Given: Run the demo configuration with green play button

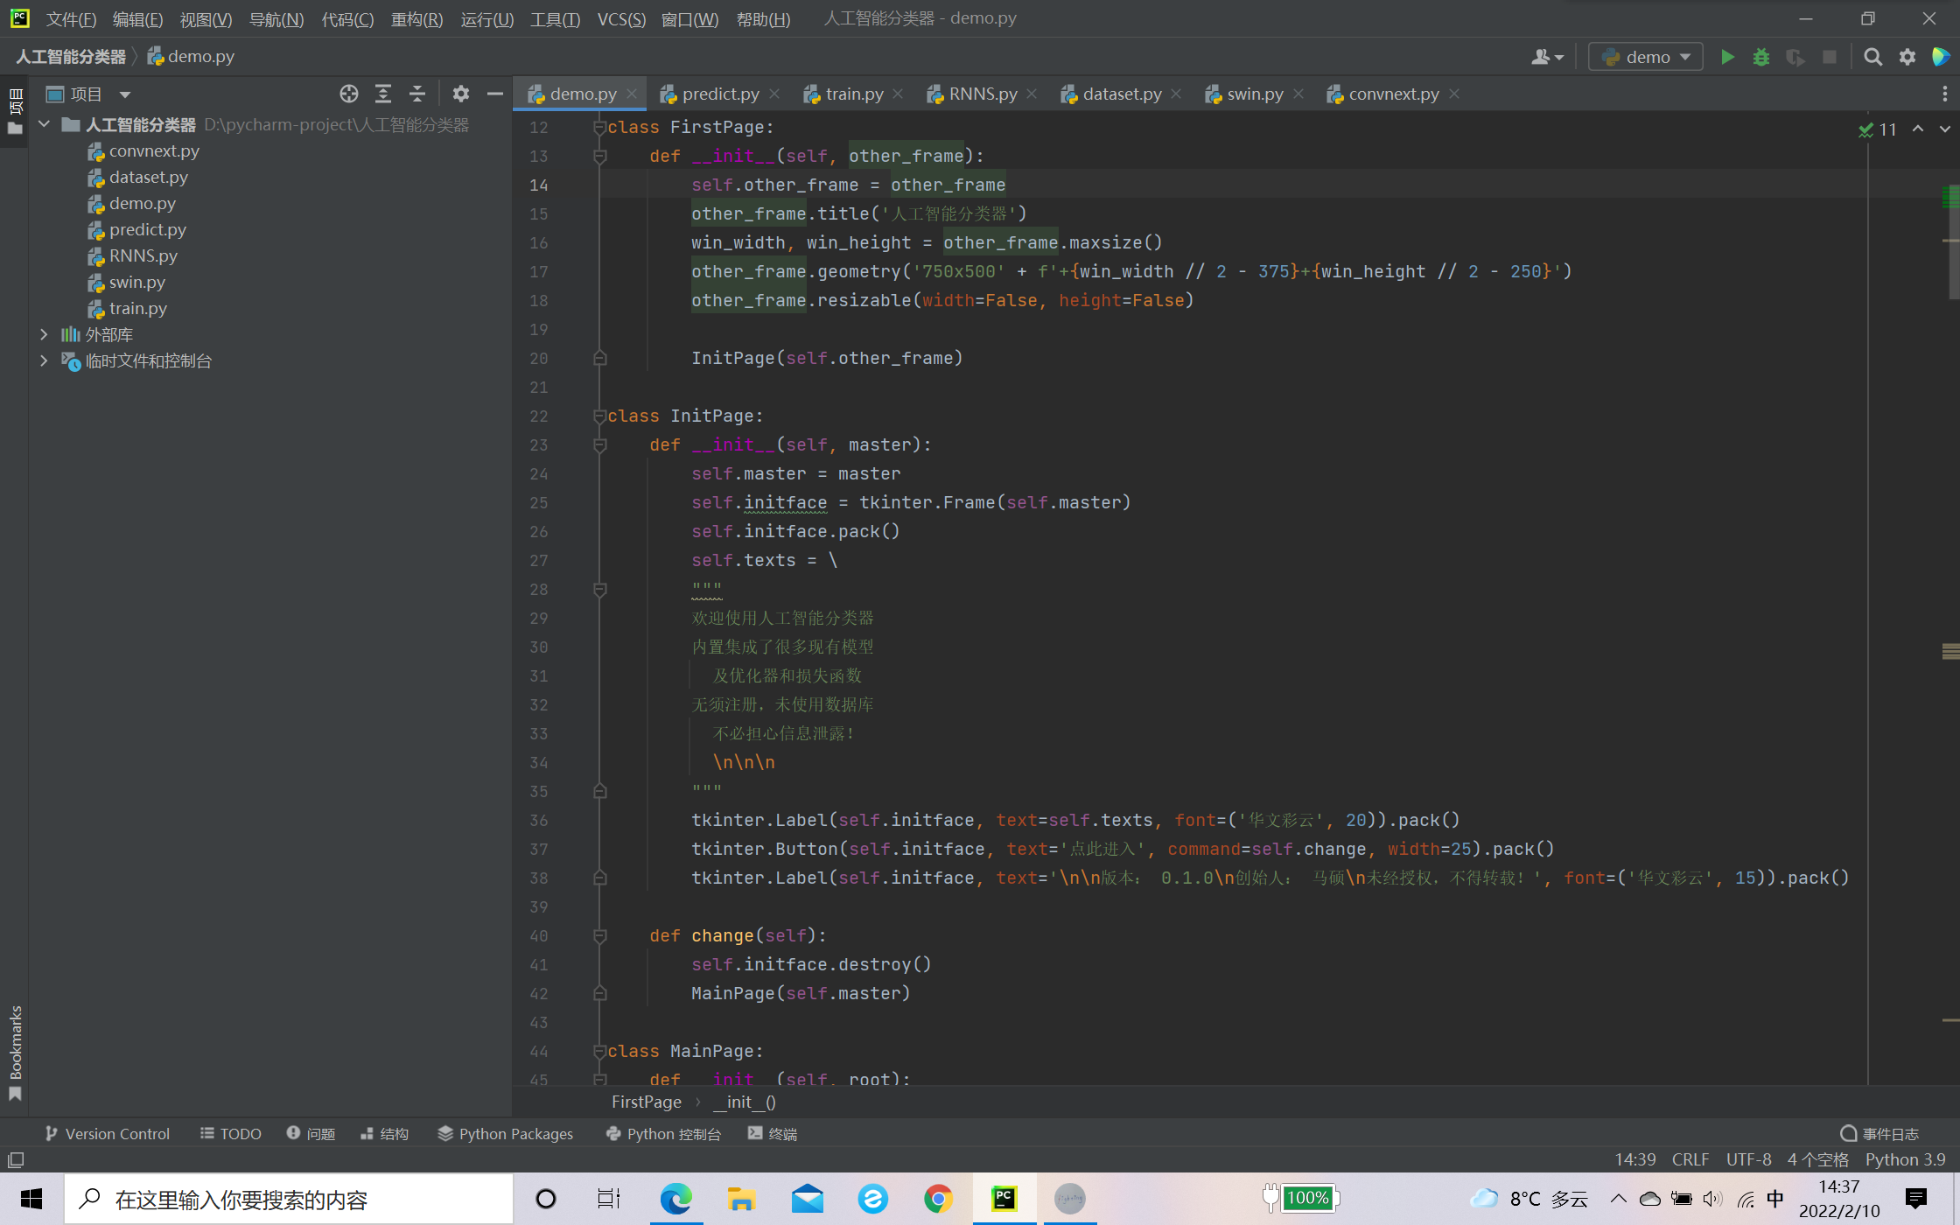Looking at the screenshot, I should click(1727, 57).
